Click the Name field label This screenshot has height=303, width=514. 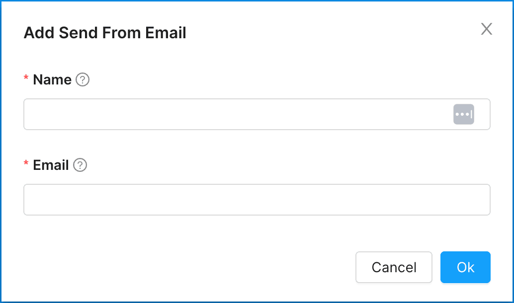[x=52, y=79]
